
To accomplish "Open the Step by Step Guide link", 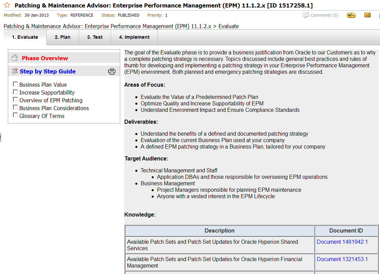I will coord(48,71).
